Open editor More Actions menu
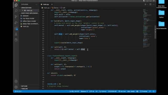This screenshot has height=95, width=168. pyautogui.click(x=154, y=4)
